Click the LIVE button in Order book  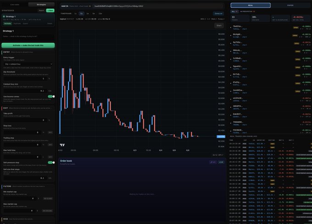pos(221,162)
